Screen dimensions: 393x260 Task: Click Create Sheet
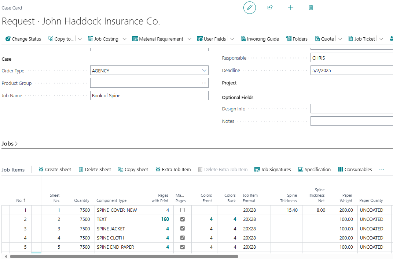pyautogui.click(x=55, y=170)
